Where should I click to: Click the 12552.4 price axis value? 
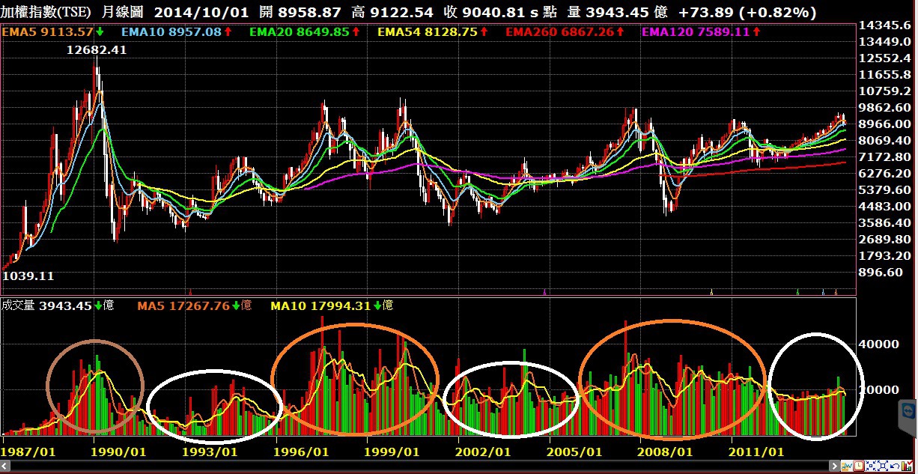coord(884,58)
